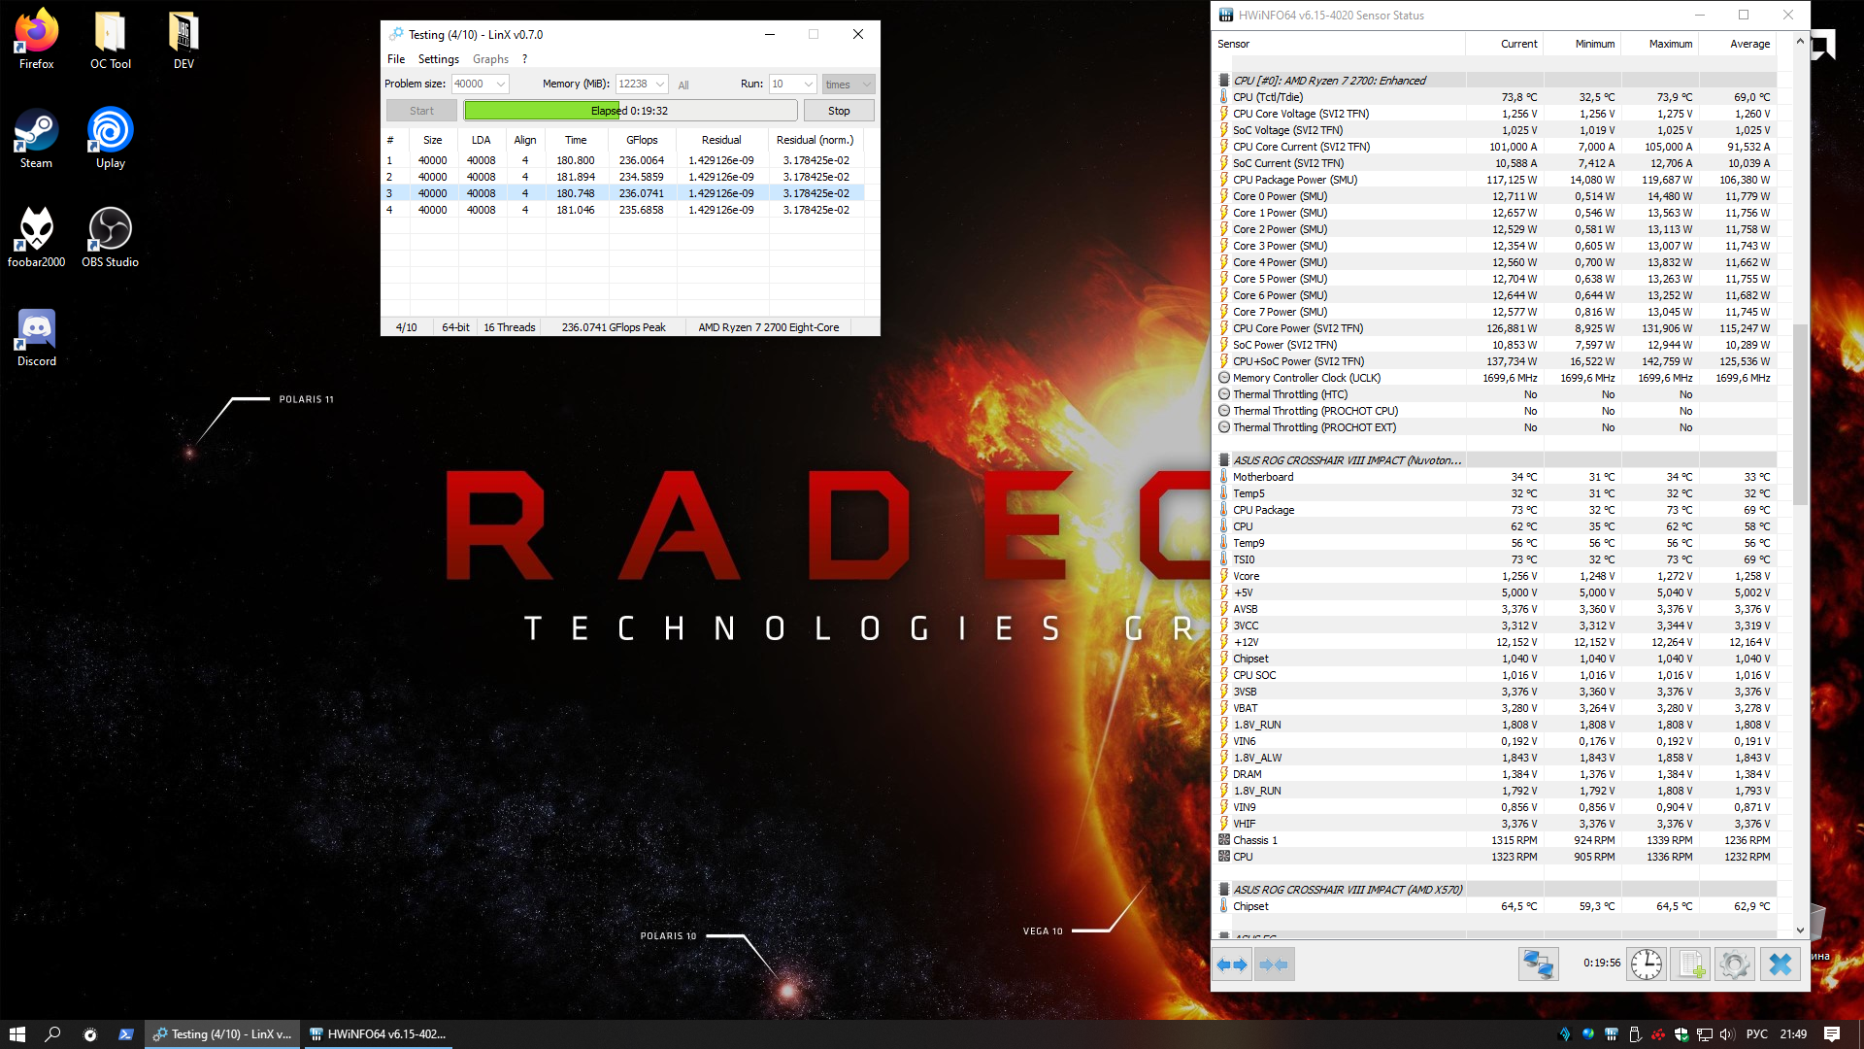Screen dimensions: 1864x1049
Task: Click HWiNFO collapse columns arrows icon
Action: click(x=1274, y=964)
